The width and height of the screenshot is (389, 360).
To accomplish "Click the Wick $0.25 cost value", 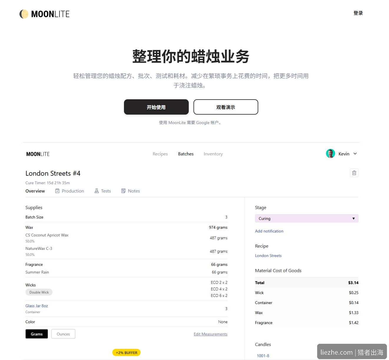I will click(x=354, y=293).
